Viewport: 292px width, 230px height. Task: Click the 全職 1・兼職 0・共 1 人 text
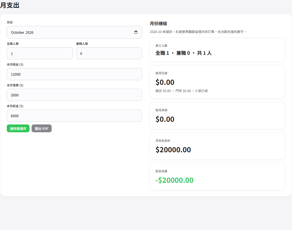tap(184, 53)
